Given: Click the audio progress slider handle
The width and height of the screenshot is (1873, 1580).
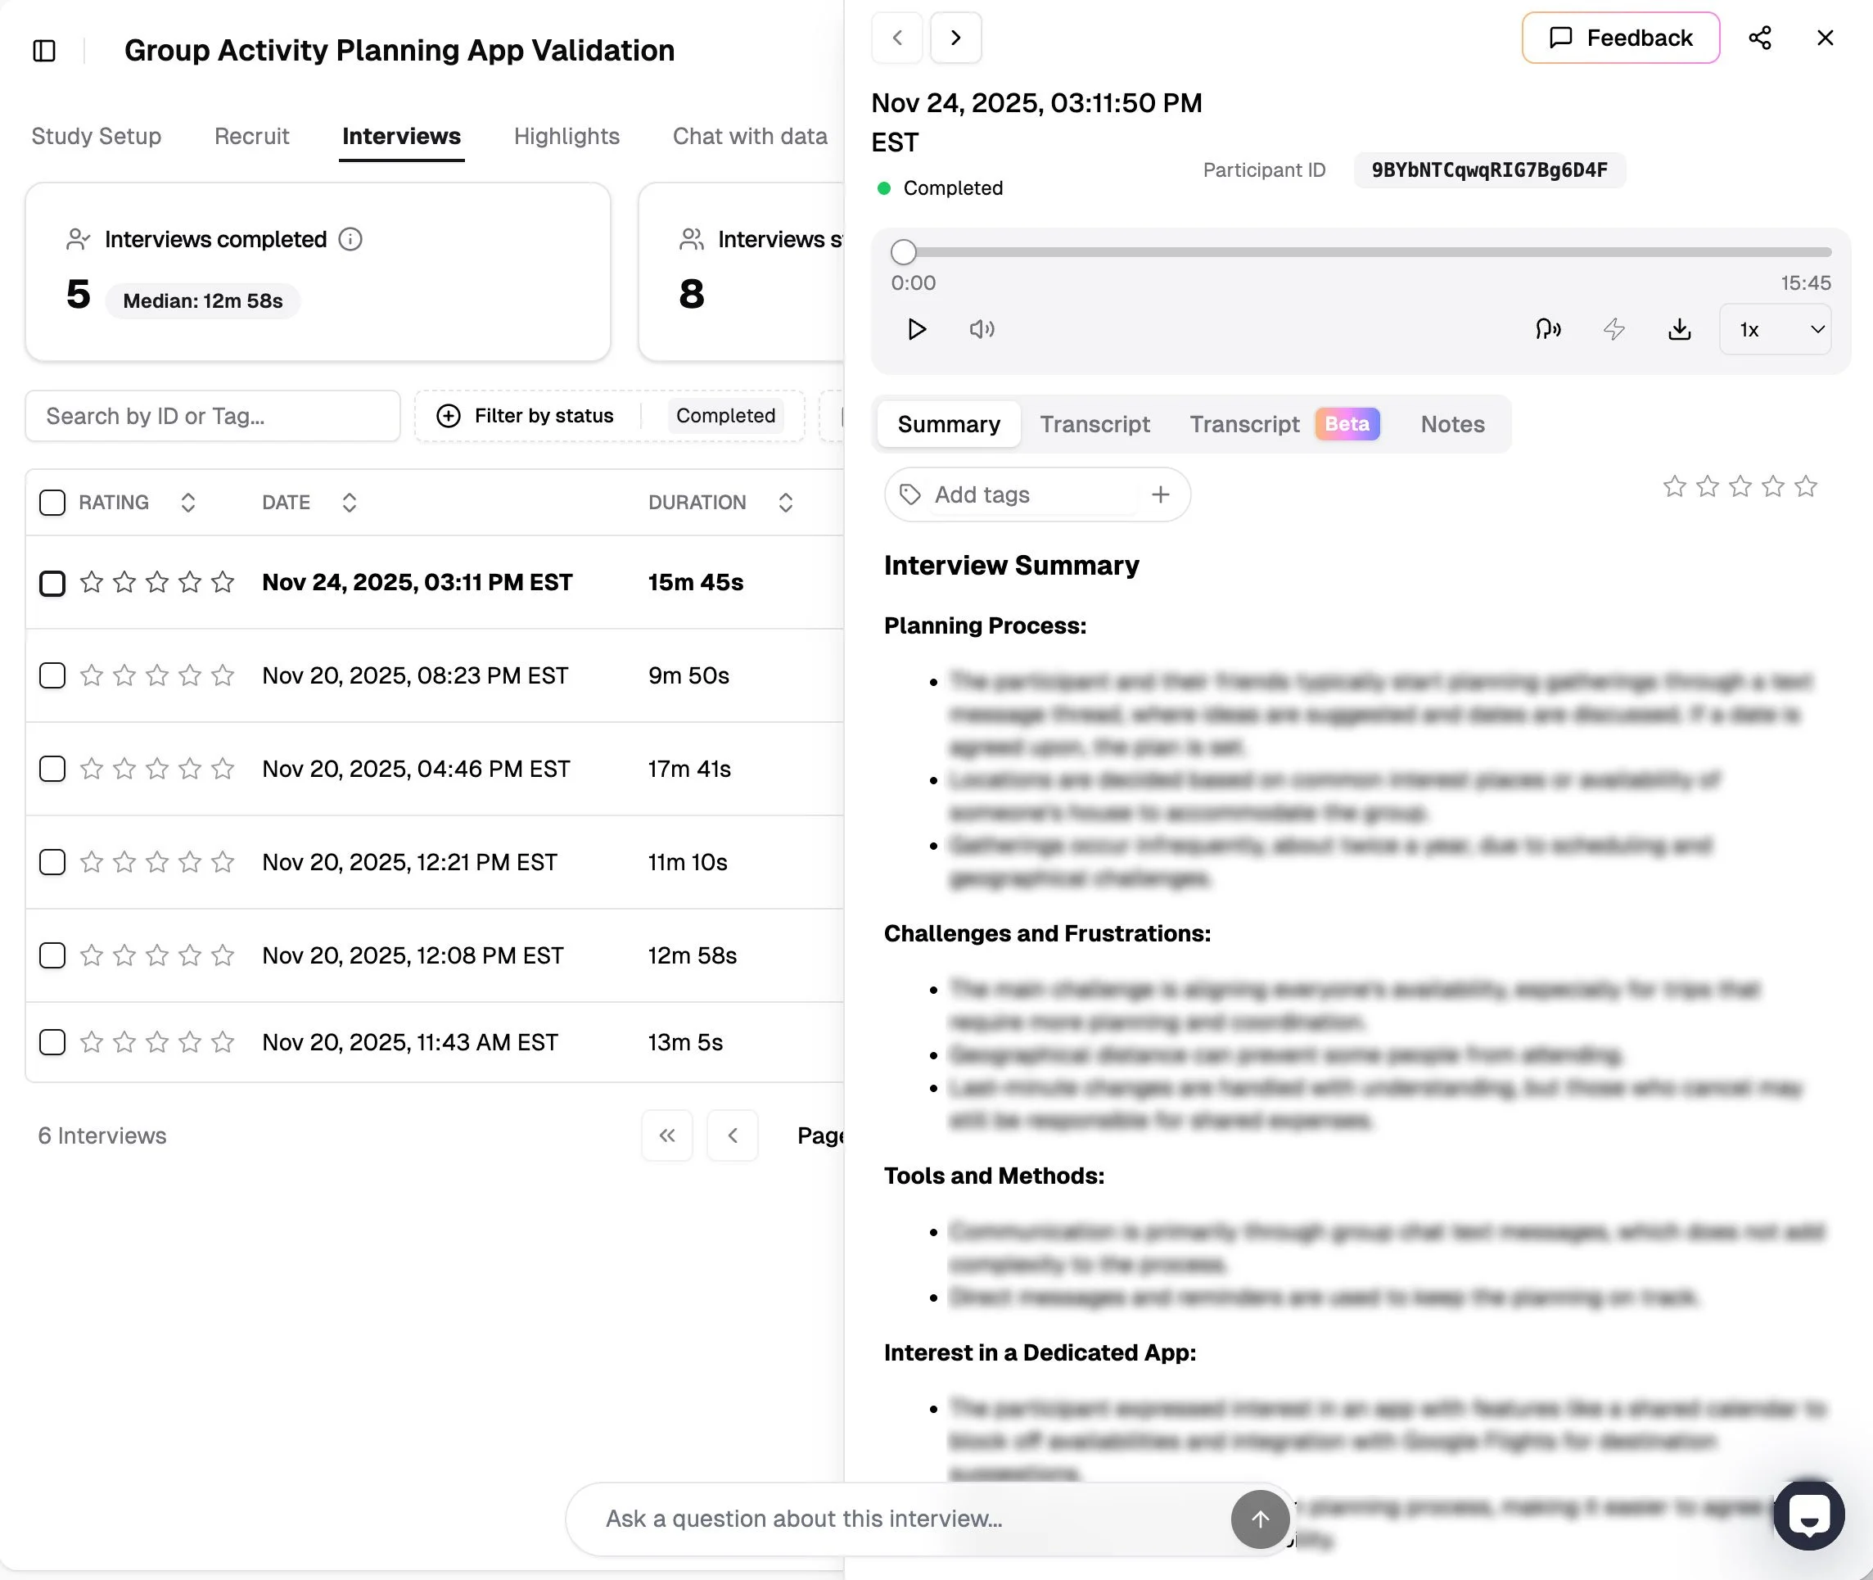Looking at the screenshot, I should pos(904,253).
